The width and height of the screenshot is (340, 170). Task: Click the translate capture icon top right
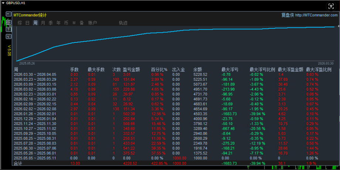click(x=331, y=6)
